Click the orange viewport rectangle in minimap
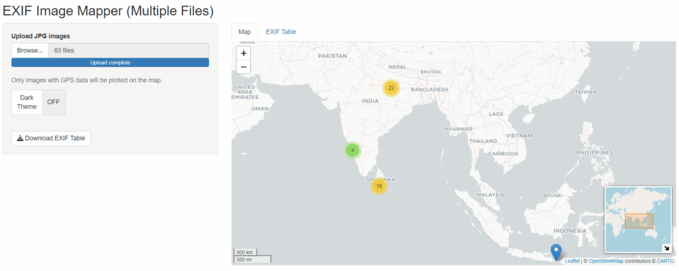The height and width of the screenshot is (271, 679). click(639, 221)
